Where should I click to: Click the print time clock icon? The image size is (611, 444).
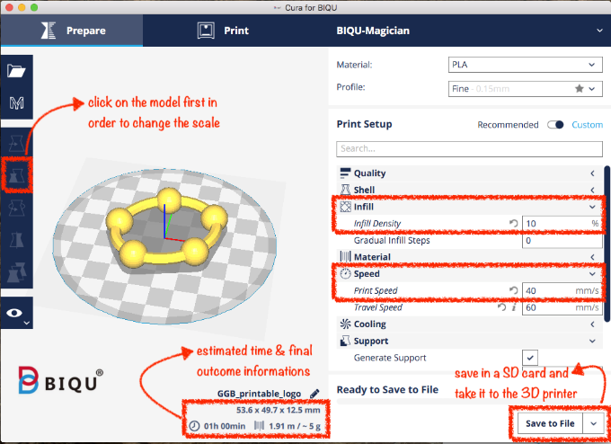click(x=194, y=426)
